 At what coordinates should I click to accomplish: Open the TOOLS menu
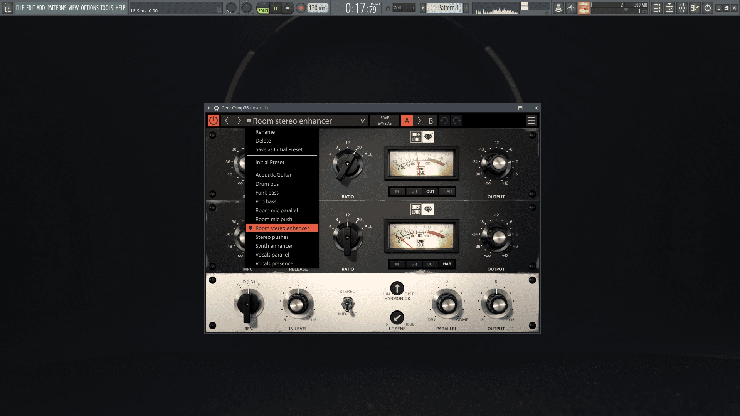point(107,8)
